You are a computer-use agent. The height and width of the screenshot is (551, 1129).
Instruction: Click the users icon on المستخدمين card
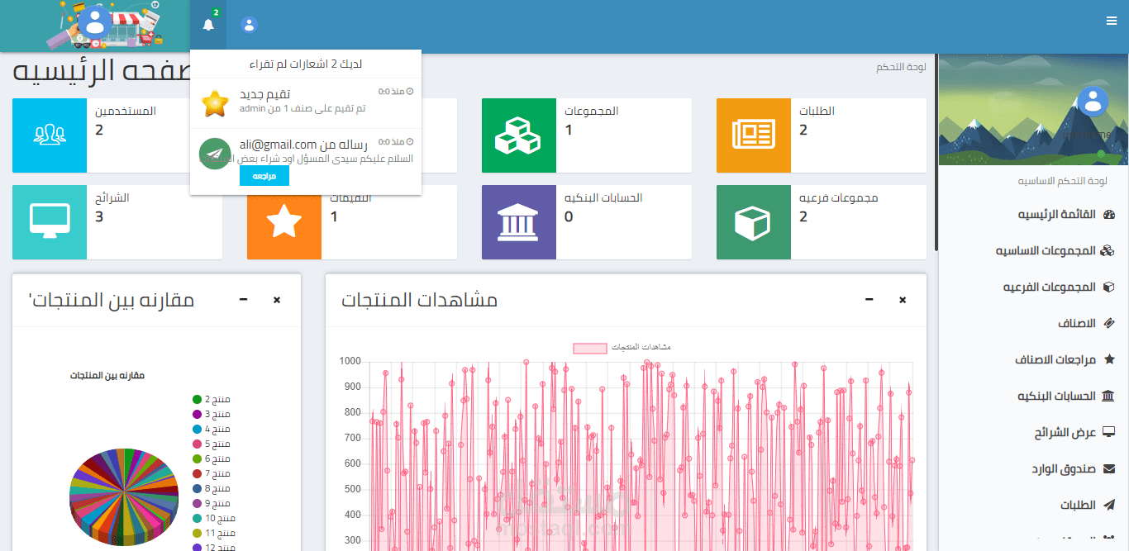pyautogui.click(x=49, y=135)
